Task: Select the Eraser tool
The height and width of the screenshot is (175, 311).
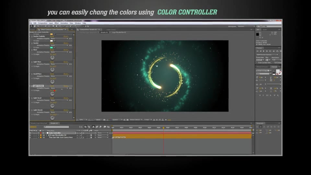Action: (x=71, y=26)
